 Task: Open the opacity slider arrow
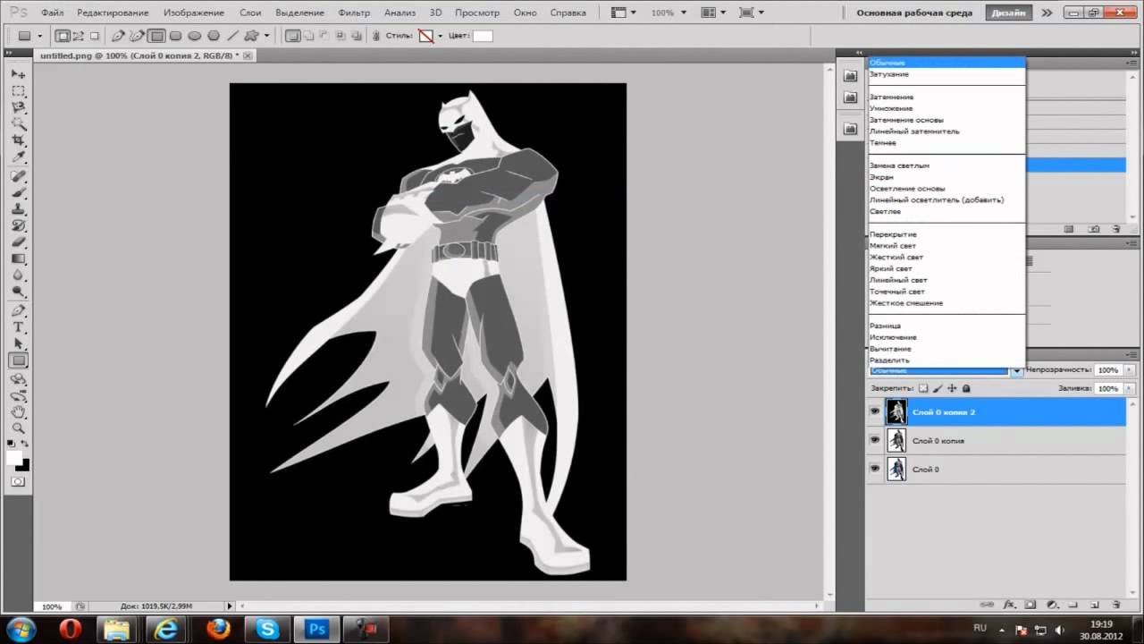tap(1130, 370)
